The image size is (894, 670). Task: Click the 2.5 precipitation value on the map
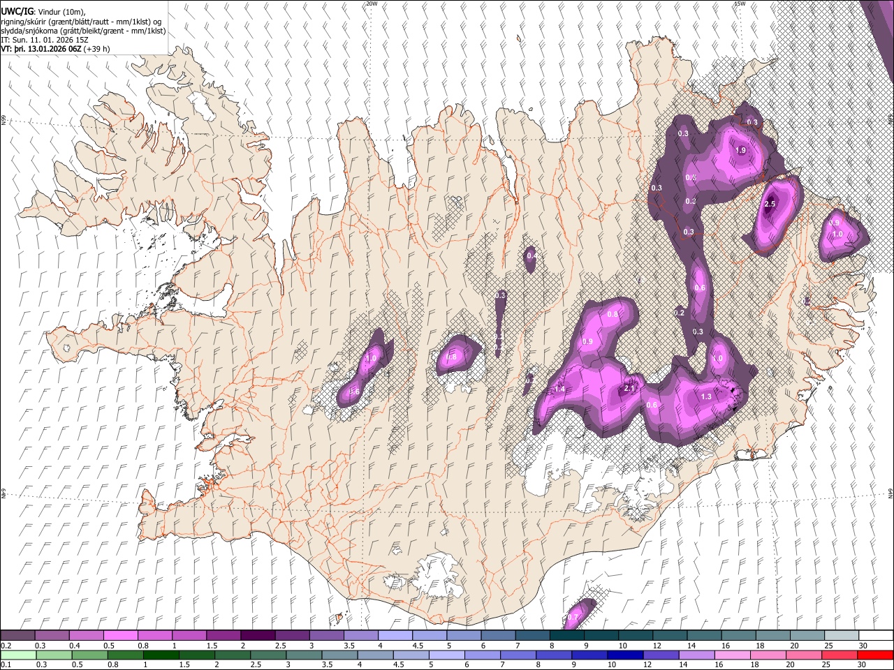770,204
